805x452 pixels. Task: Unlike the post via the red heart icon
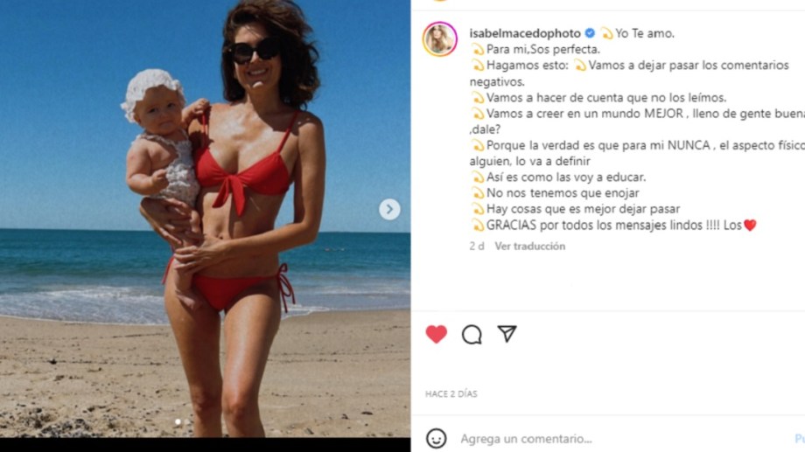tap(437, 335)
